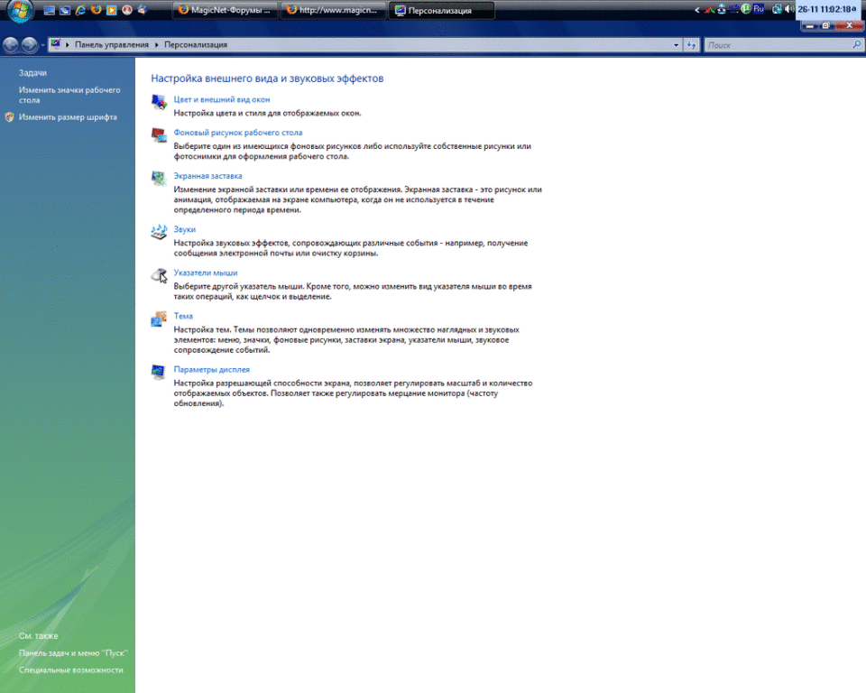Go back with the Back arrow button
This screenshot has height=693, width=866.
click(x=11, y=45)
